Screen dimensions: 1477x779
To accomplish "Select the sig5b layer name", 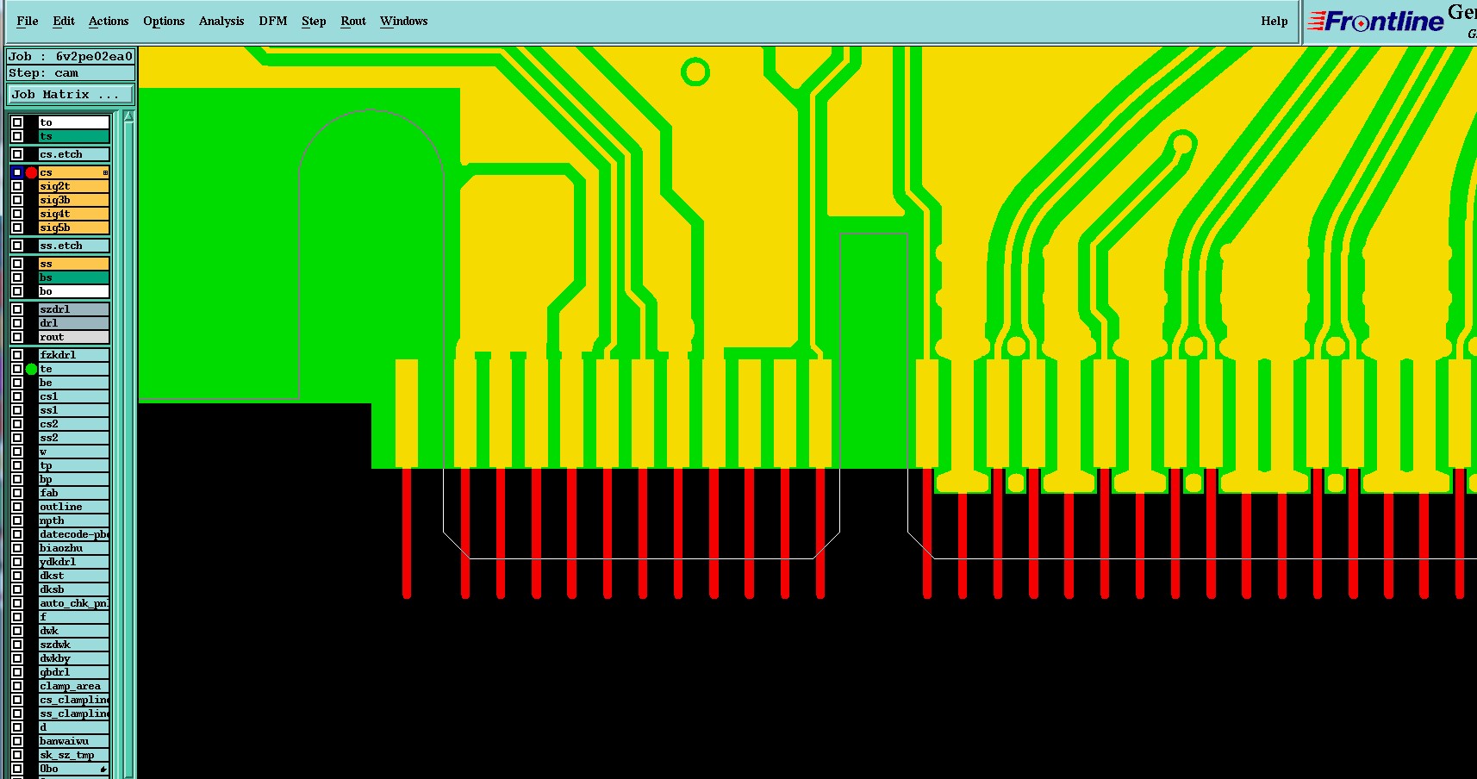I will [x=74, y=227].
